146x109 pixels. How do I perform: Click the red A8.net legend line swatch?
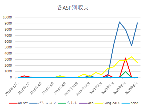pyautogui.click(x=13, y=103)
